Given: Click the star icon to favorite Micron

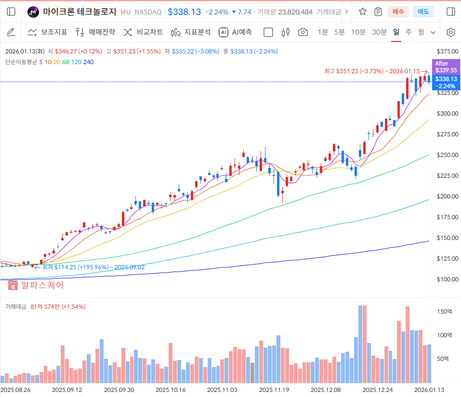Looking at the screenshot, I should (x=363, y=12).
